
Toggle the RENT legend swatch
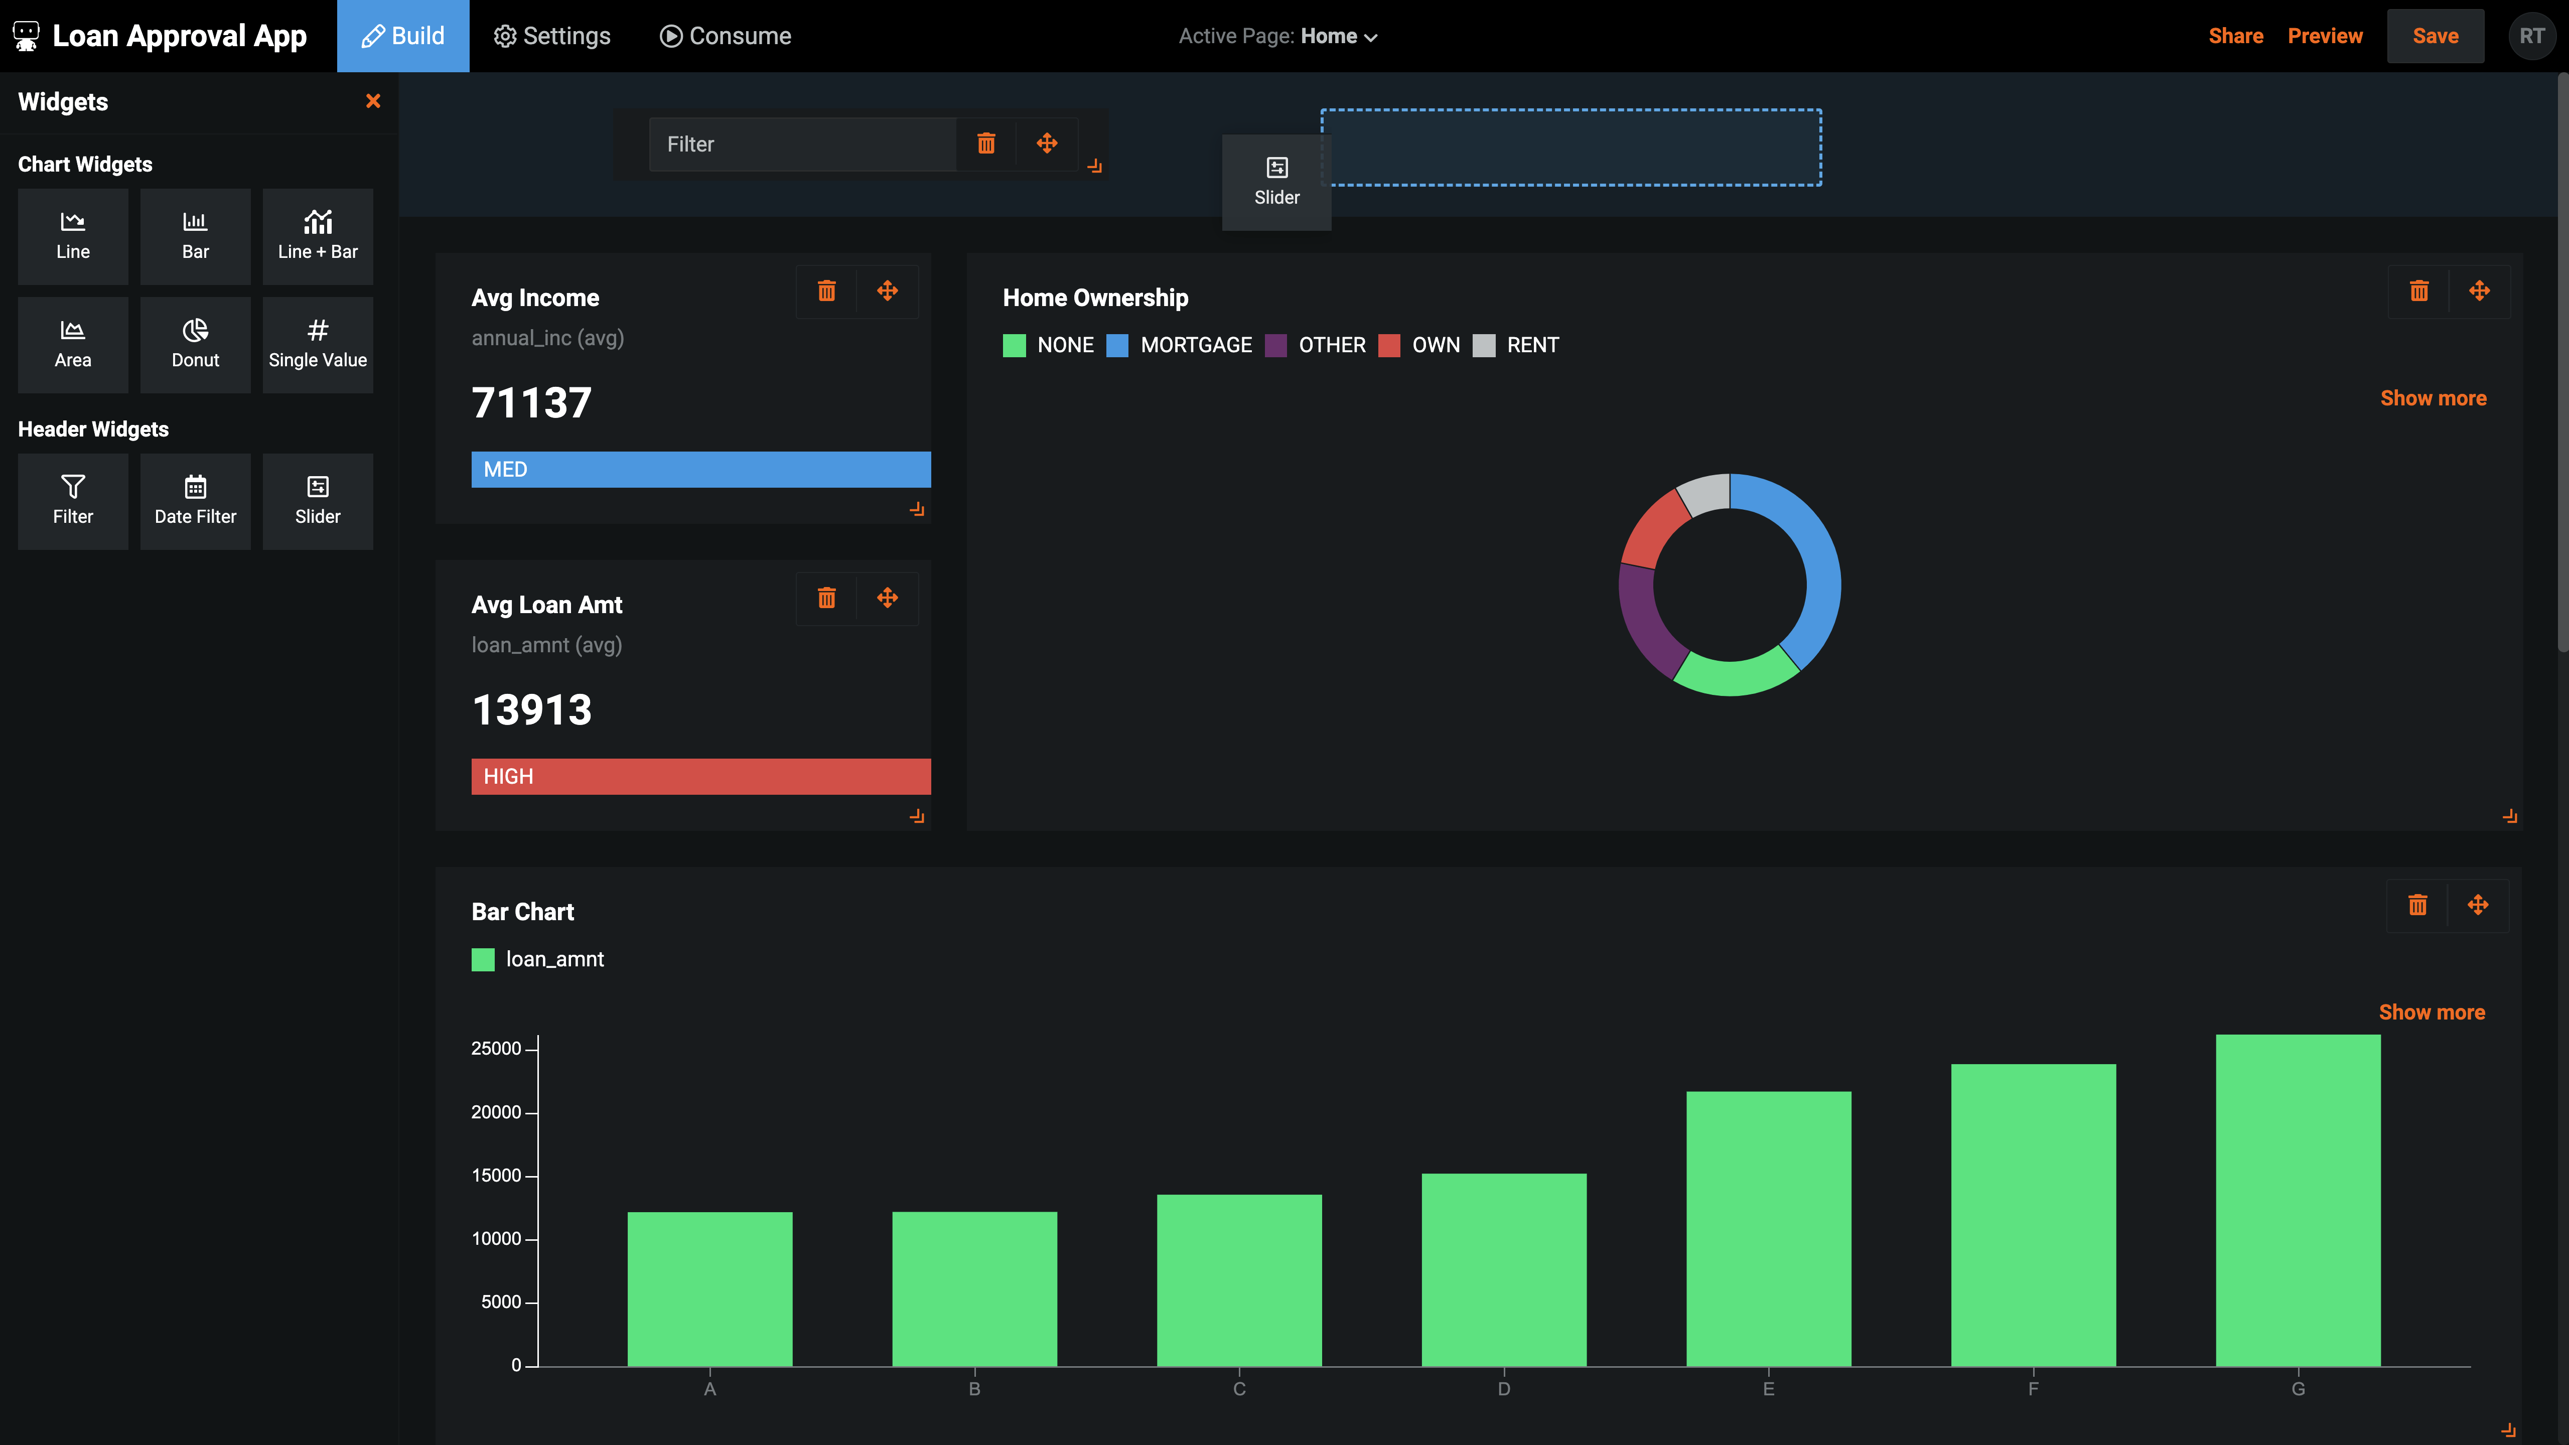pyautogui.click(x=1484, y=345)
